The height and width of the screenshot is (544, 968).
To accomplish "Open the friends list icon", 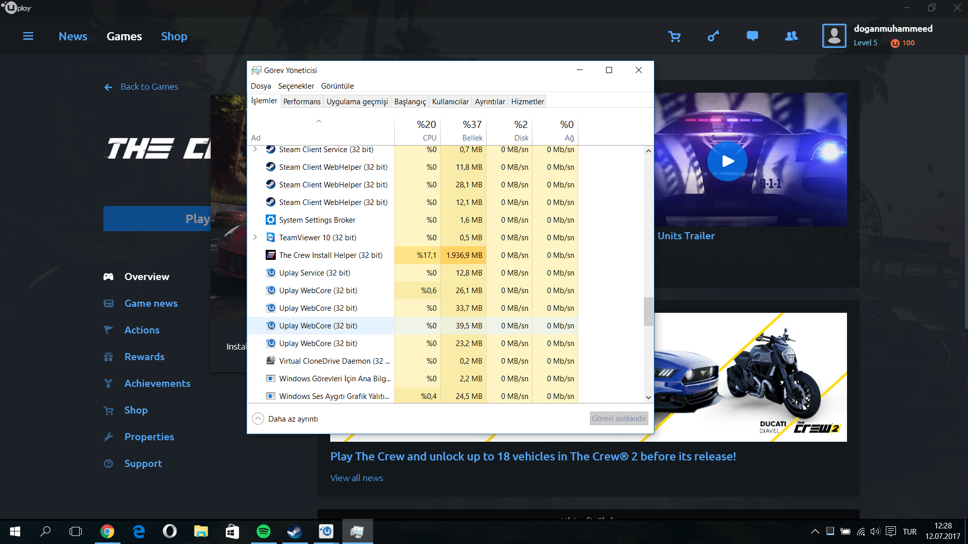I will coord(792,36).
